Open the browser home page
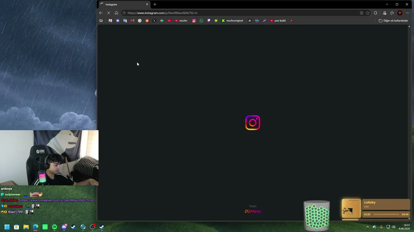This screenshot has height=232, width=414. click(116, 13)
